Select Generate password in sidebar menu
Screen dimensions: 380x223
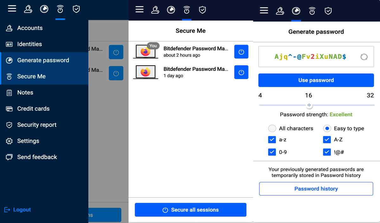(44, 60)
